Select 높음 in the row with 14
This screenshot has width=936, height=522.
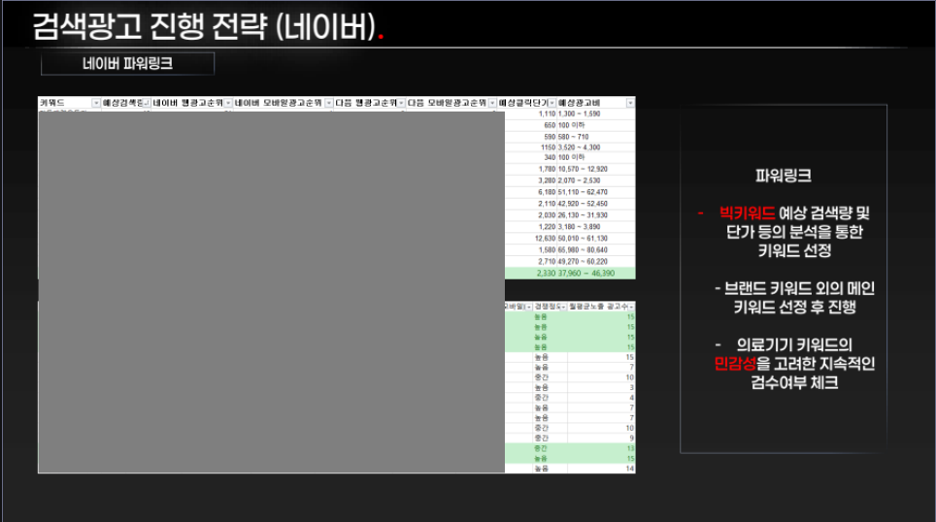tap(541, 469)
